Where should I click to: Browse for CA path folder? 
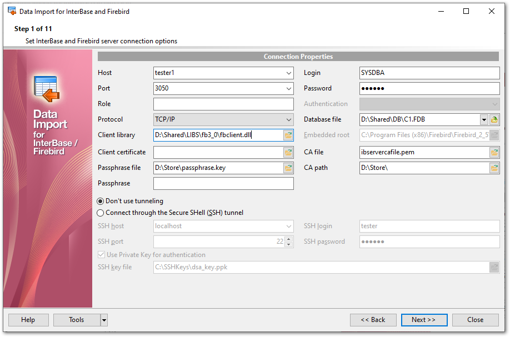click(x=494, y=168)
